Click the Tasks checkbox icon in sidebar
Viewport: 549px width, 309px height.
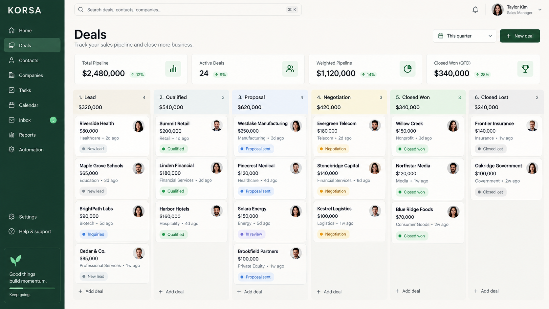point(11,90)
